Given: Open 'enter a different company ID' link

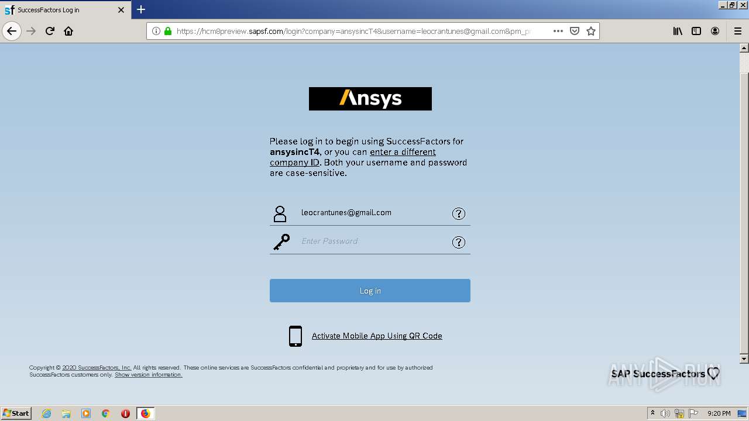Looking at the screenshot, I should [x=353, y=157].
